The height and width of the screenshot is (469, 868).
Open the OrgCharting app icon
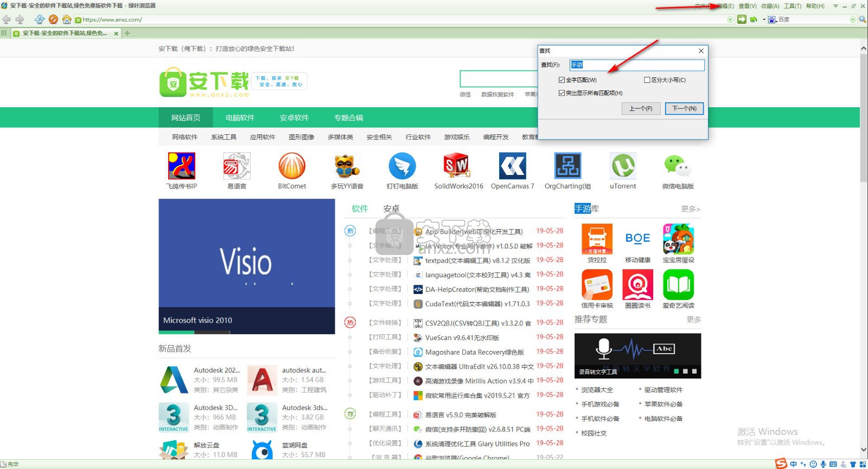click(x=568, y=166)
